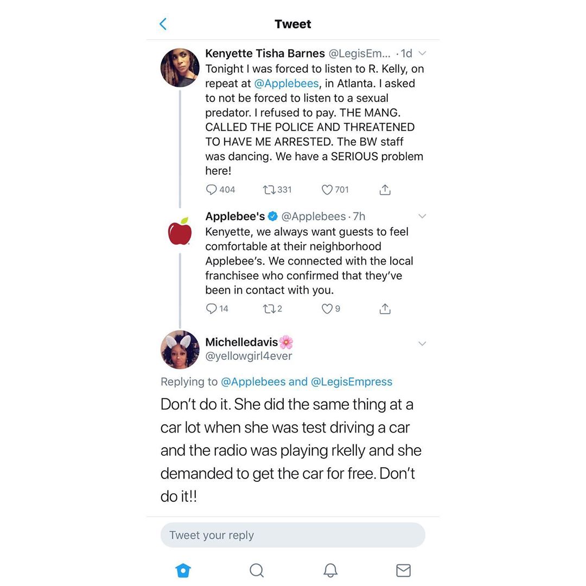Open the Notifications bell tab
This screenshot has width=586, height=586.
pyautogui.click(x=330, y=570)
